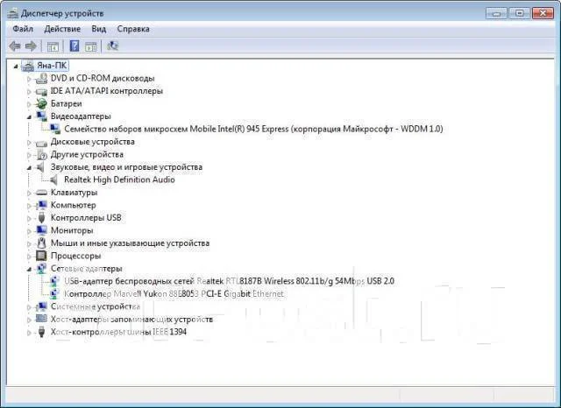The width and height of the screenshot is (561, 408).
Task: Maximize the Диспетчер устройств window
Action: click(520, 14)
